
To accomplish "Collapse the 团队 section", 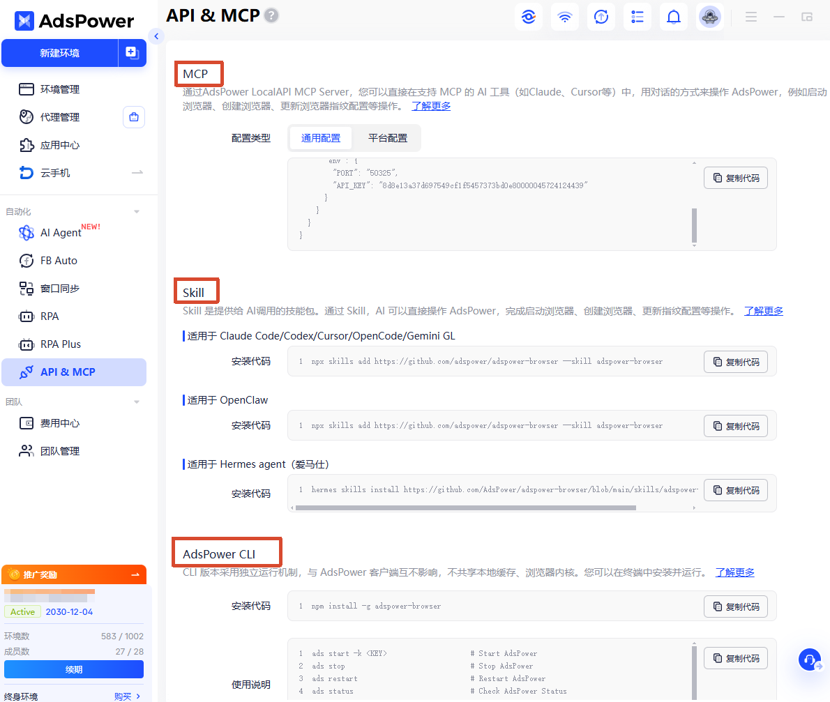I will pos(137,402).
